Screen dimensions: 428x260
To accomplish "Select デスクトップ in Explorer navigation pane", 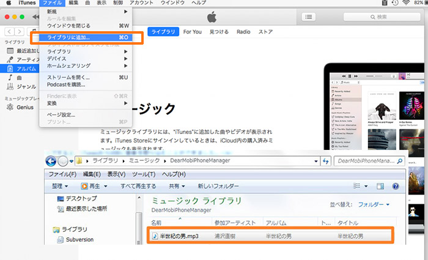I will [77, 199].
